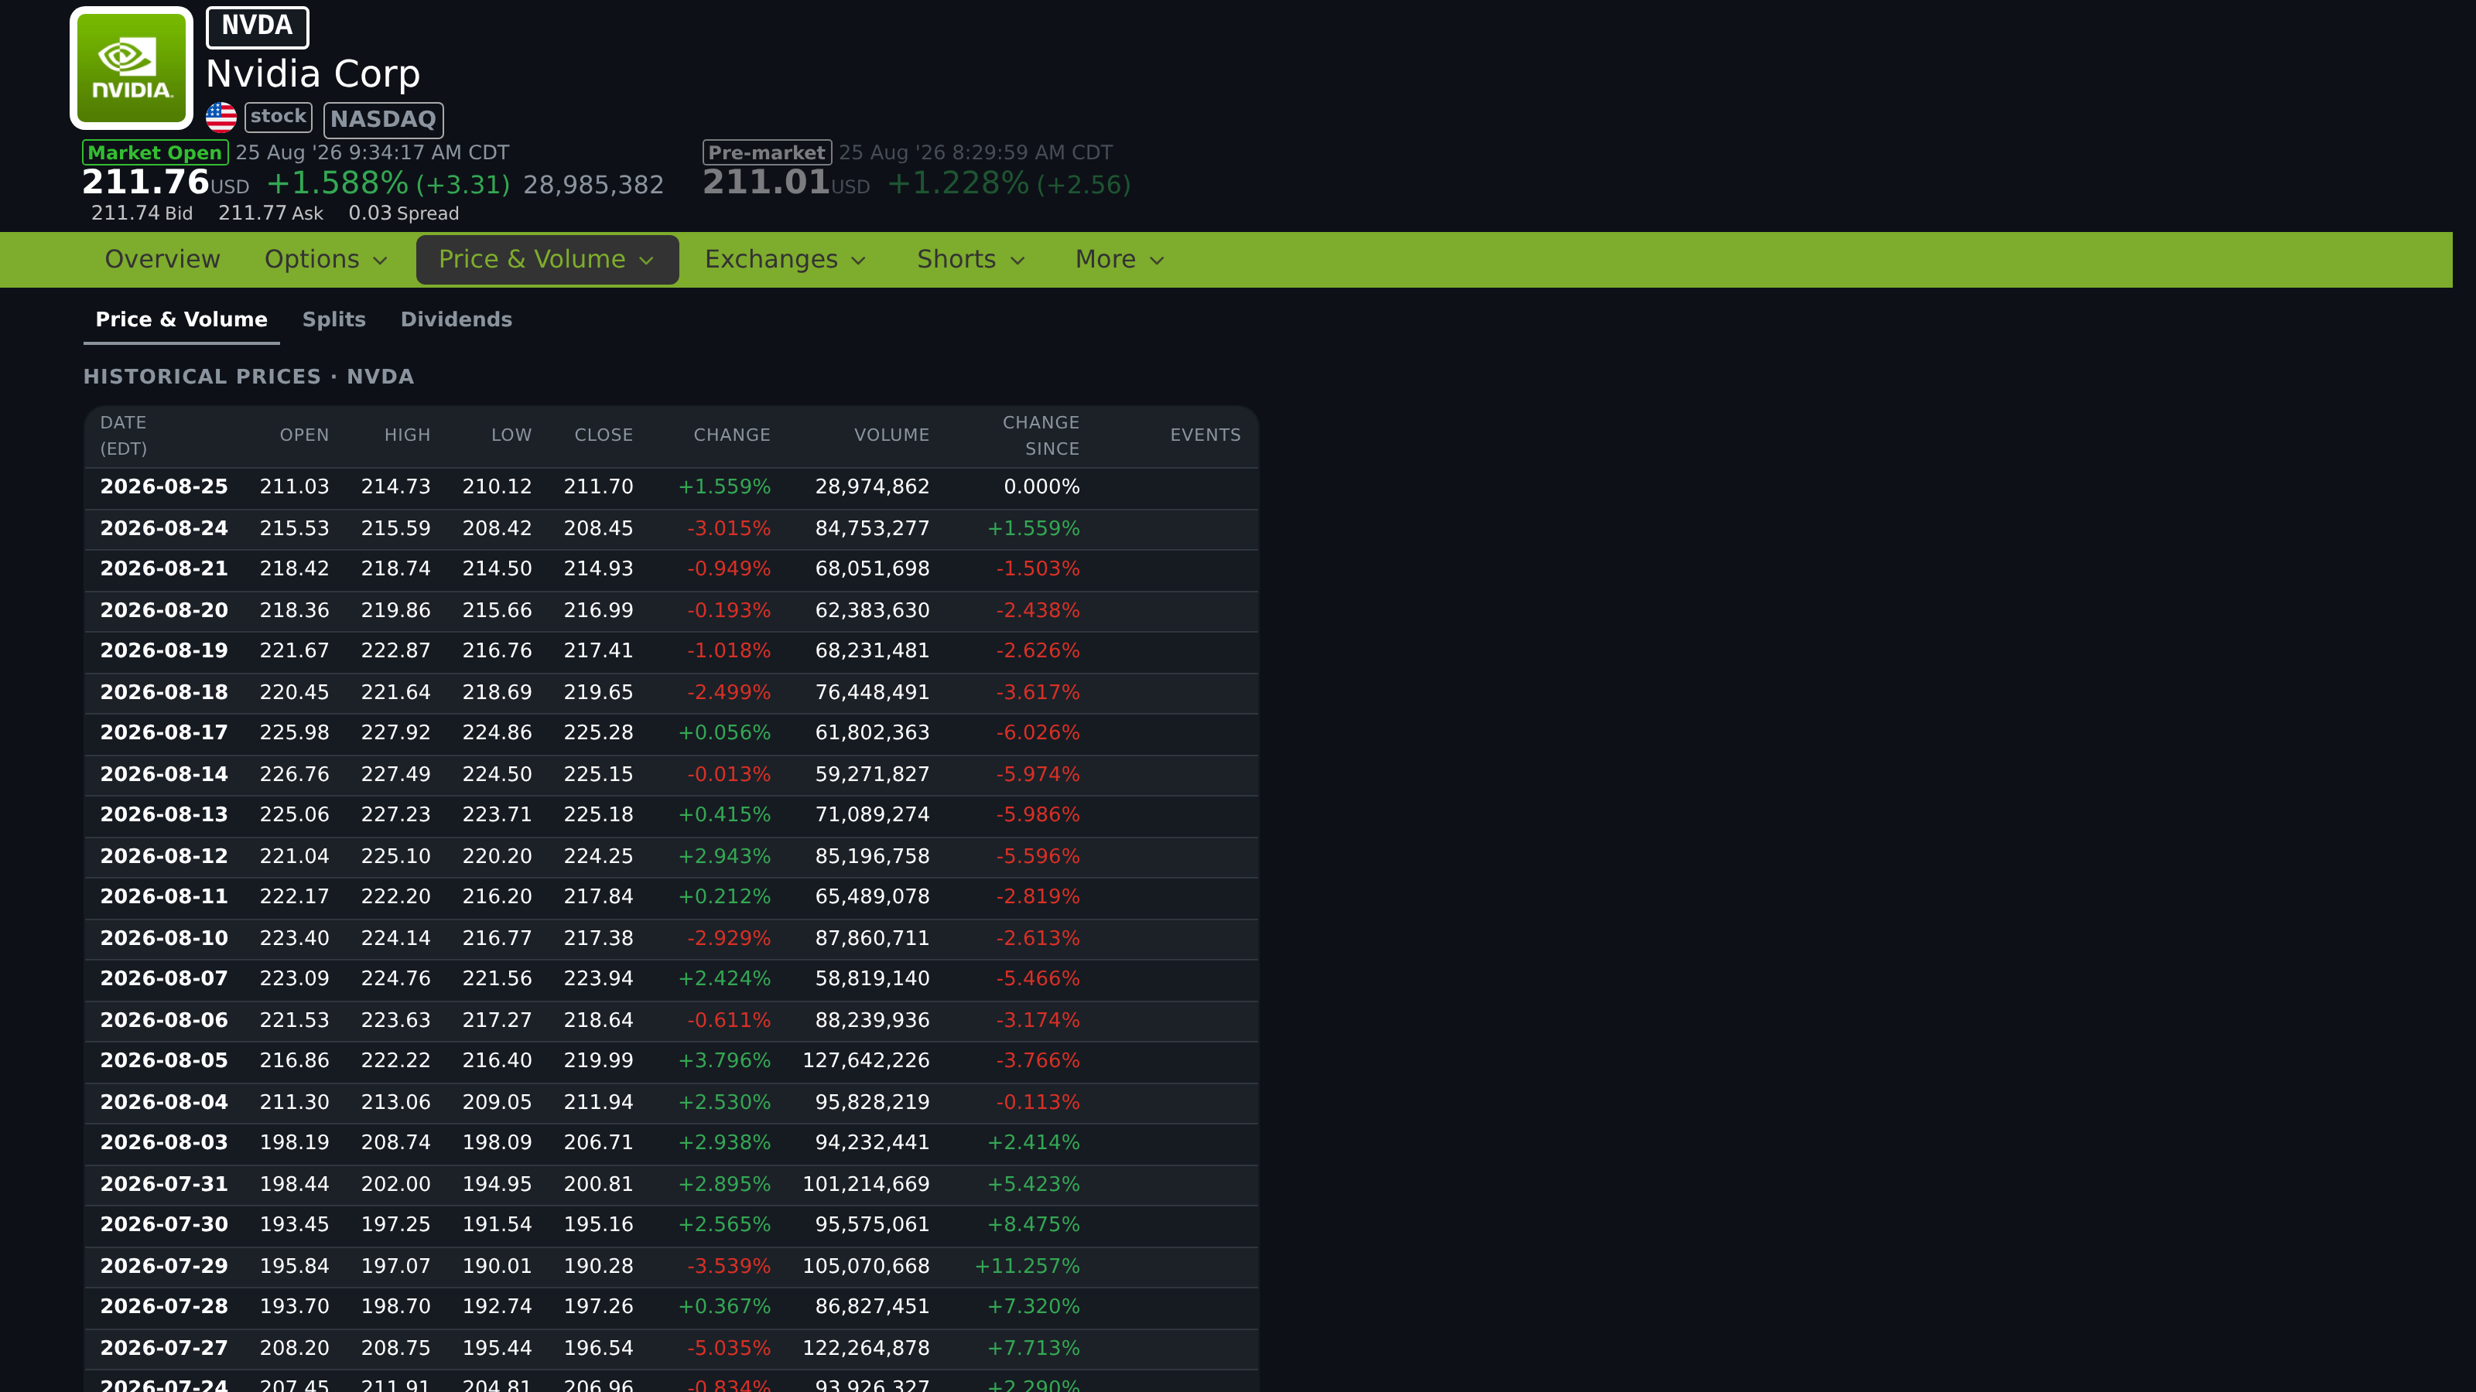Switch to the Splits sub-tab
The width and height of the screenshot is (2476, 1392).
[333, 320]
